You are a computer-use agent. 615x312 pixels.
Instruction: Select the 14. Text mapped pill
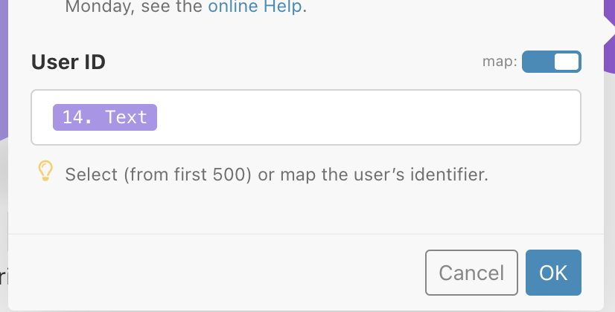pos(105,117)
